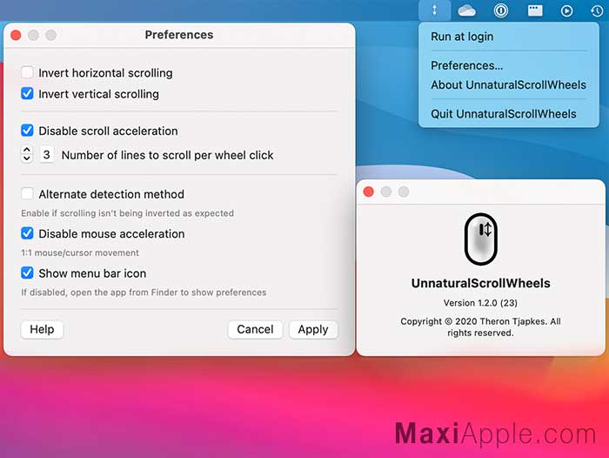Image resolution: width=609 pixels, height=458 pixels.
Task: Open About UnnaturalScrollWheels menu item
Action: (x=508, y=84)
